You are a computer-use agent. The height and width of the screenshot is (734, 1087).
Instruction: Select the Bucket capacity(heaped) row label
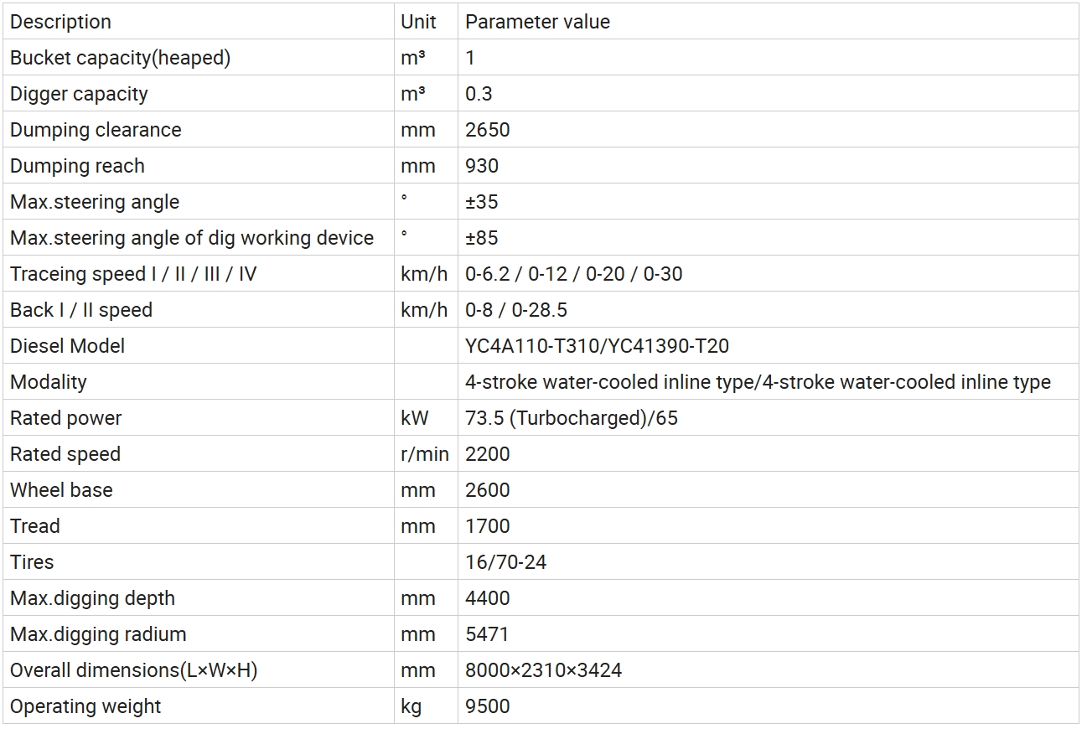coord(120,58)
